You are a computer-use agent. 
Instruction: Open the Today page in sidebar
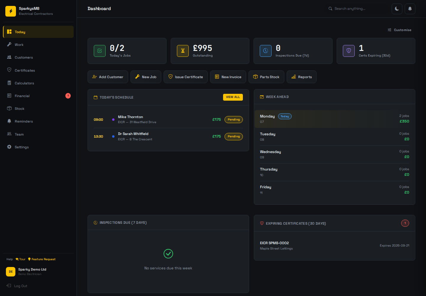tap(38, 32)
